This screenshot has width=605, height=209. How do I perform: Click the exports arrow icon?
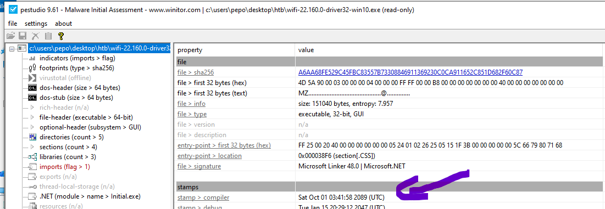point(33,177)
